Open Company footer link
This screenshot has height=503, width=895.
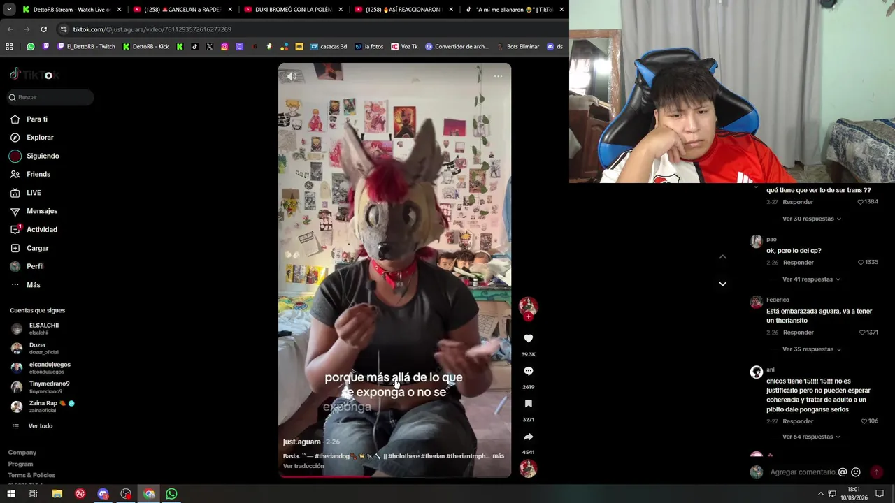(22, 453)
